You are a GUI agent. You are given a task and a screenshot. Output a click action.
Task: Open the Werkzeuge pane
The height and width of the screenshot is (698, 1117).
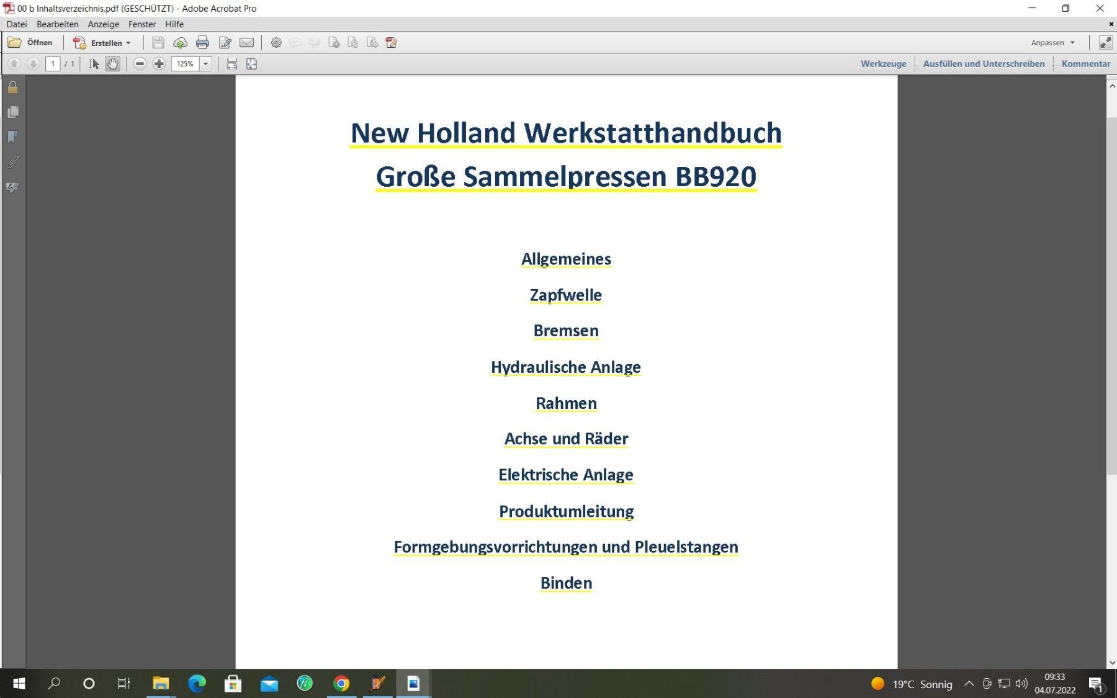tap(883, 64)
